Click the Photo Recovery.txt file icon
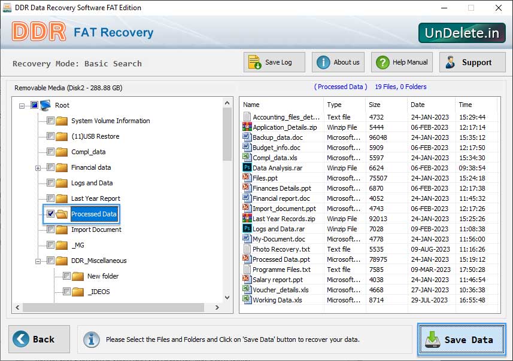The width and height of the screenshot is (513, 361). click(247, 249)
